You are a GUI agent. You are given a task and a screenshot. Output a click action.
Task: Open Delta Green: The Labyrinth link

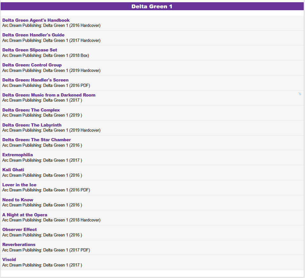(32, 125)
